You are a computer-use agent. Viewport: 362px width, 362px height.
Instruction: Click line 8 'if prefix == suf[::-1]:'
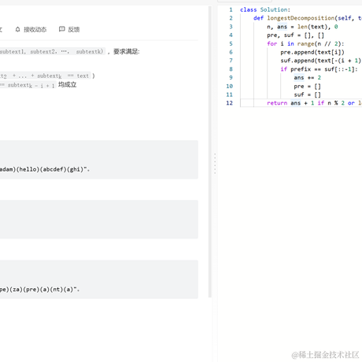(319, 69)
